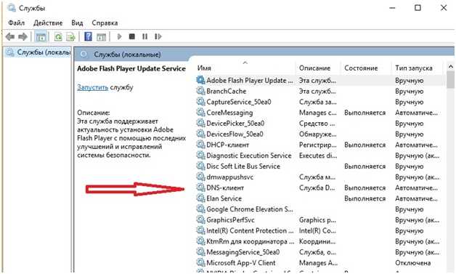Select Intel(R) Content Protection service name

(x=250, y=230)
